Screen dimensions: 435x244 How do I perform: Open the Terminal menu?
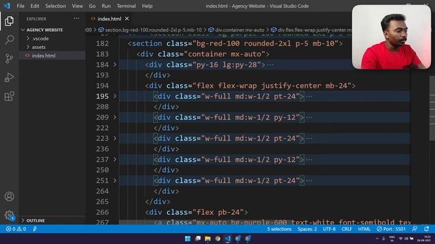(x=126, y=6)
